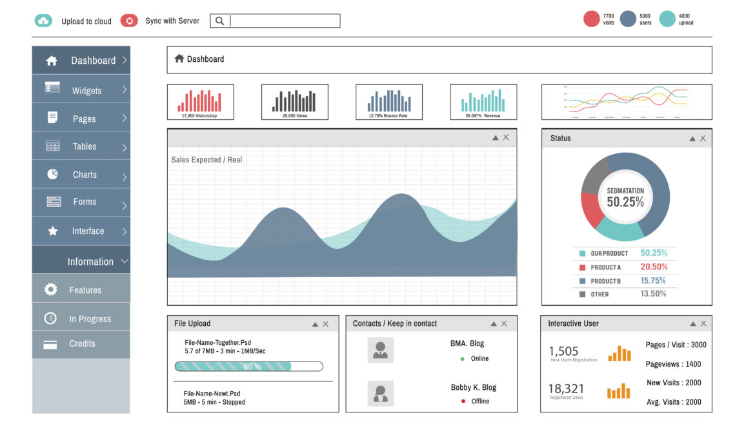The width and height of the screenshot is (755, 424).
Task: Click the In Progress clock icon
Action: [51, 316]
